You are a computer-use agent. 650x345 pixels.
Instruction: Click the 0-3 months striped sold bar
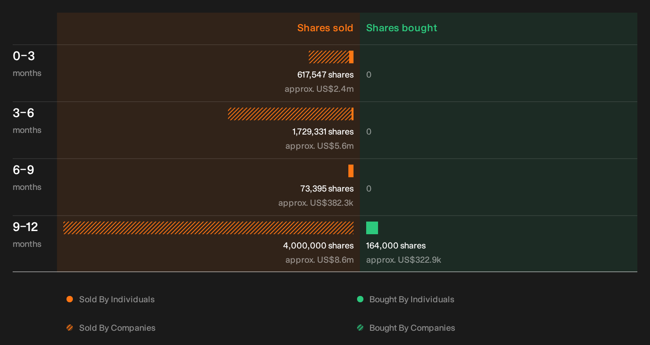(x=329, y=57)
